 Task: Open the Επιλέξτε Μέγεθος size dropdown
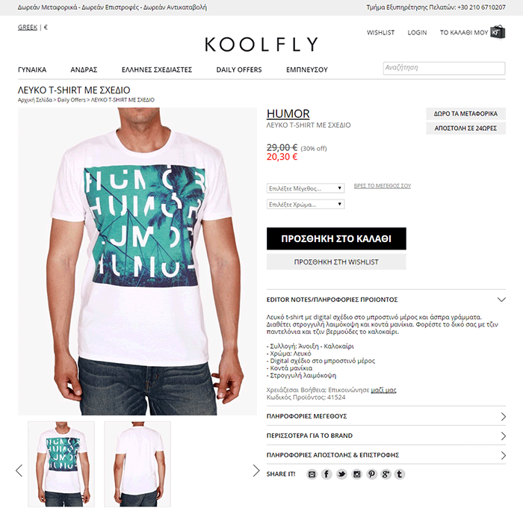point(306,188)
